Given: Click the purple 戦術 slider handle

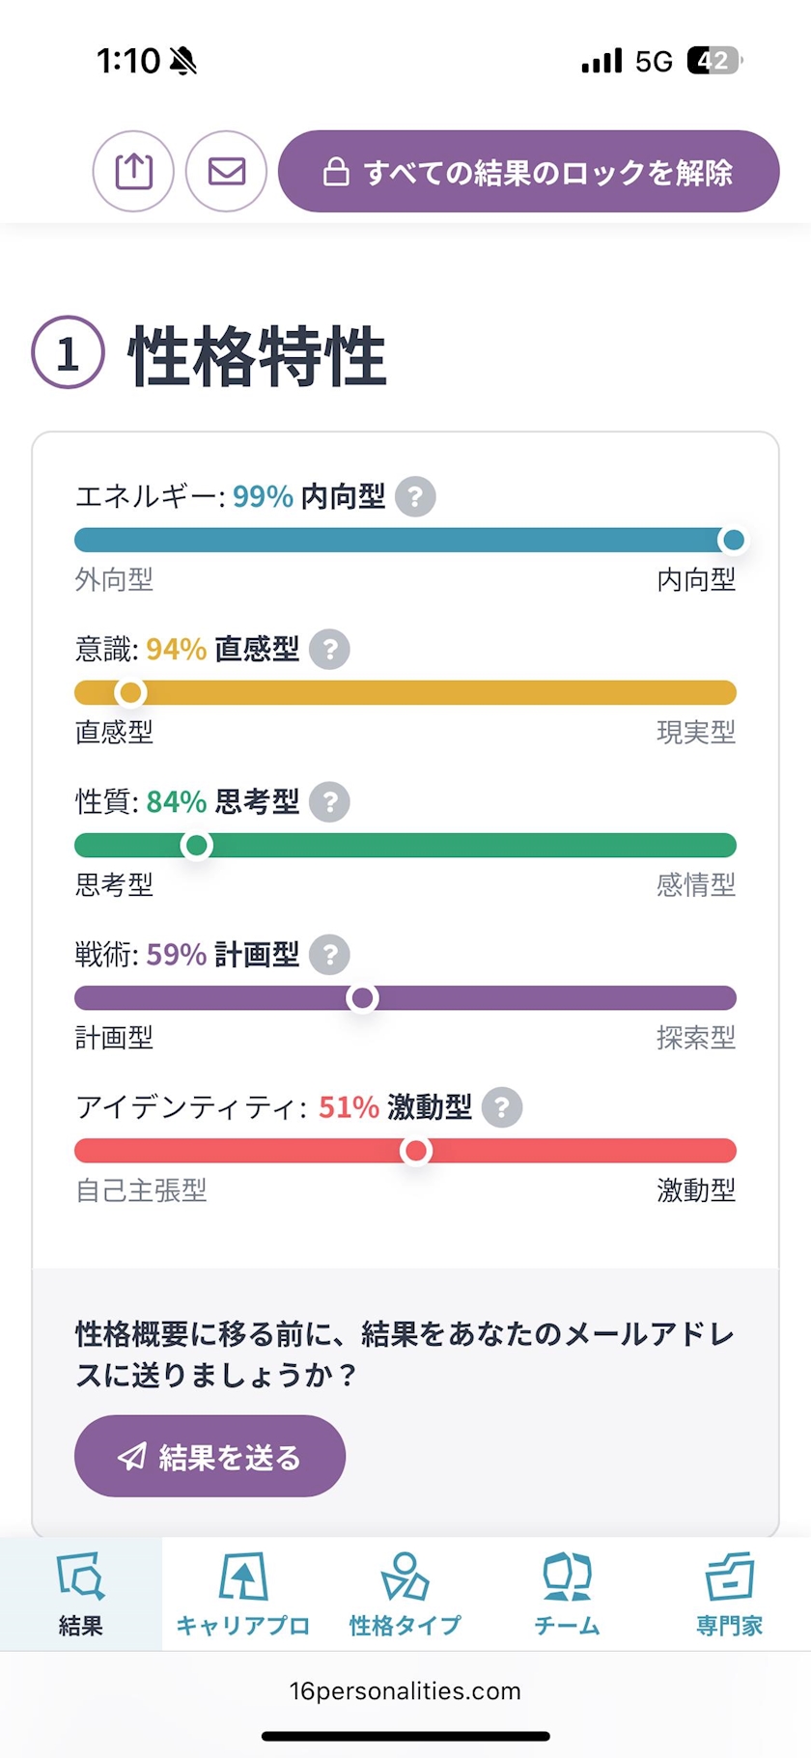Looking at the screenshot, I should click(362, 998).
